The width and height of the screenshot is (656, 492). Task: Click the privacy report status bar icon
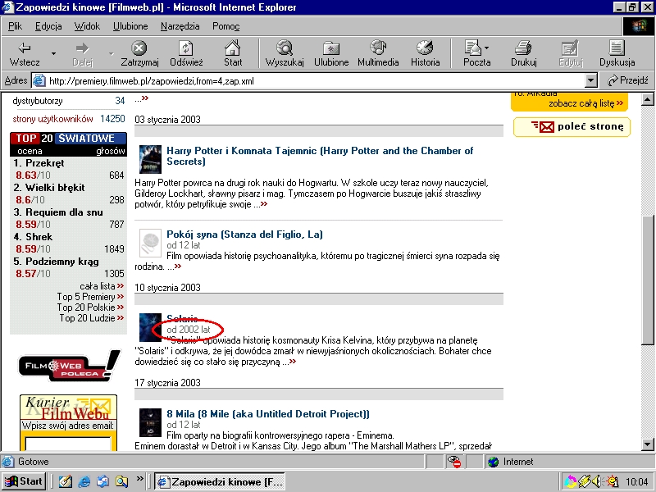[454, 462]
